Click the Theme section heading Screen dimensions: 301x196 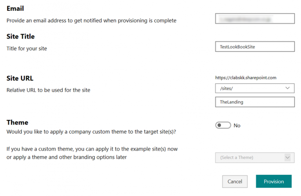[x=18, y=122]
